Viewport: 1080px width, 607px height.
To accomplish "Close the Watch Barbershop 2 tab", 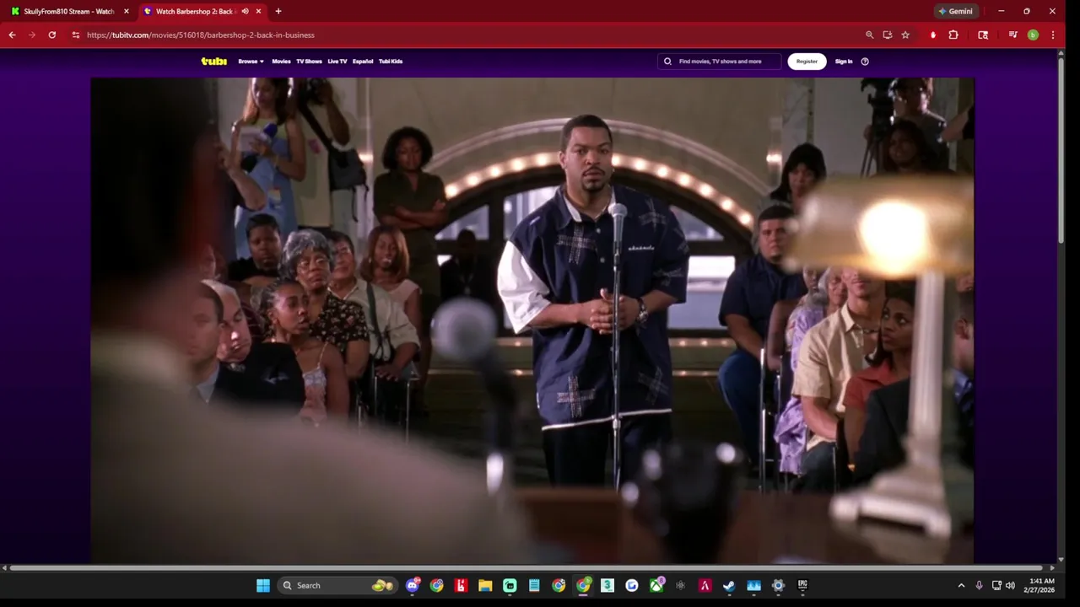I will tap(257, 12).
